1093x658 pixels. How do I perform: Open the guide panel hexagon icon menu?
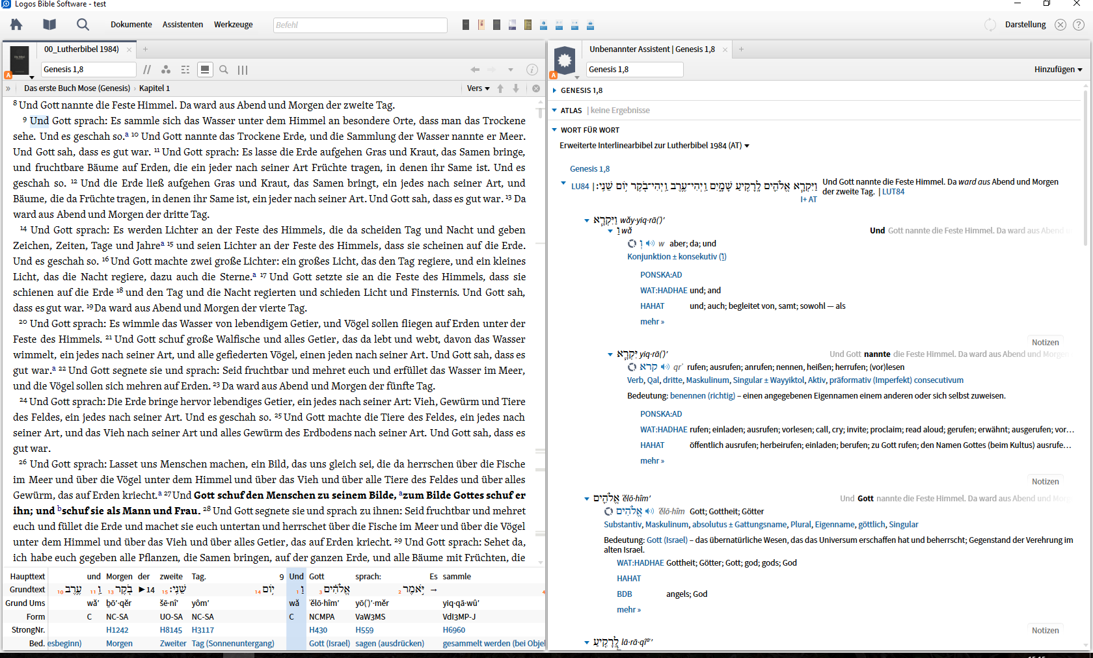click(x=565, y=62)
